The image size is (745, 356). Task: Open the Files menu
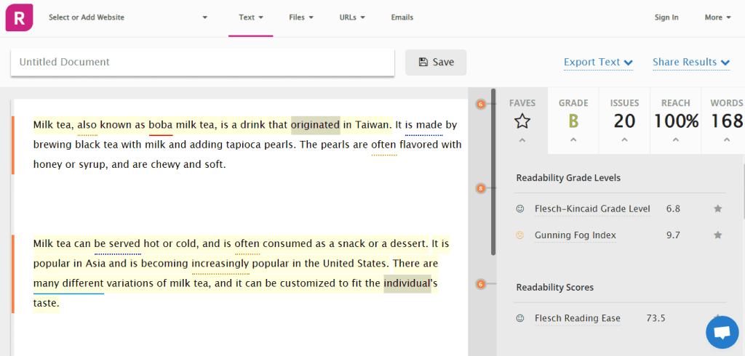tap(300, 17)
